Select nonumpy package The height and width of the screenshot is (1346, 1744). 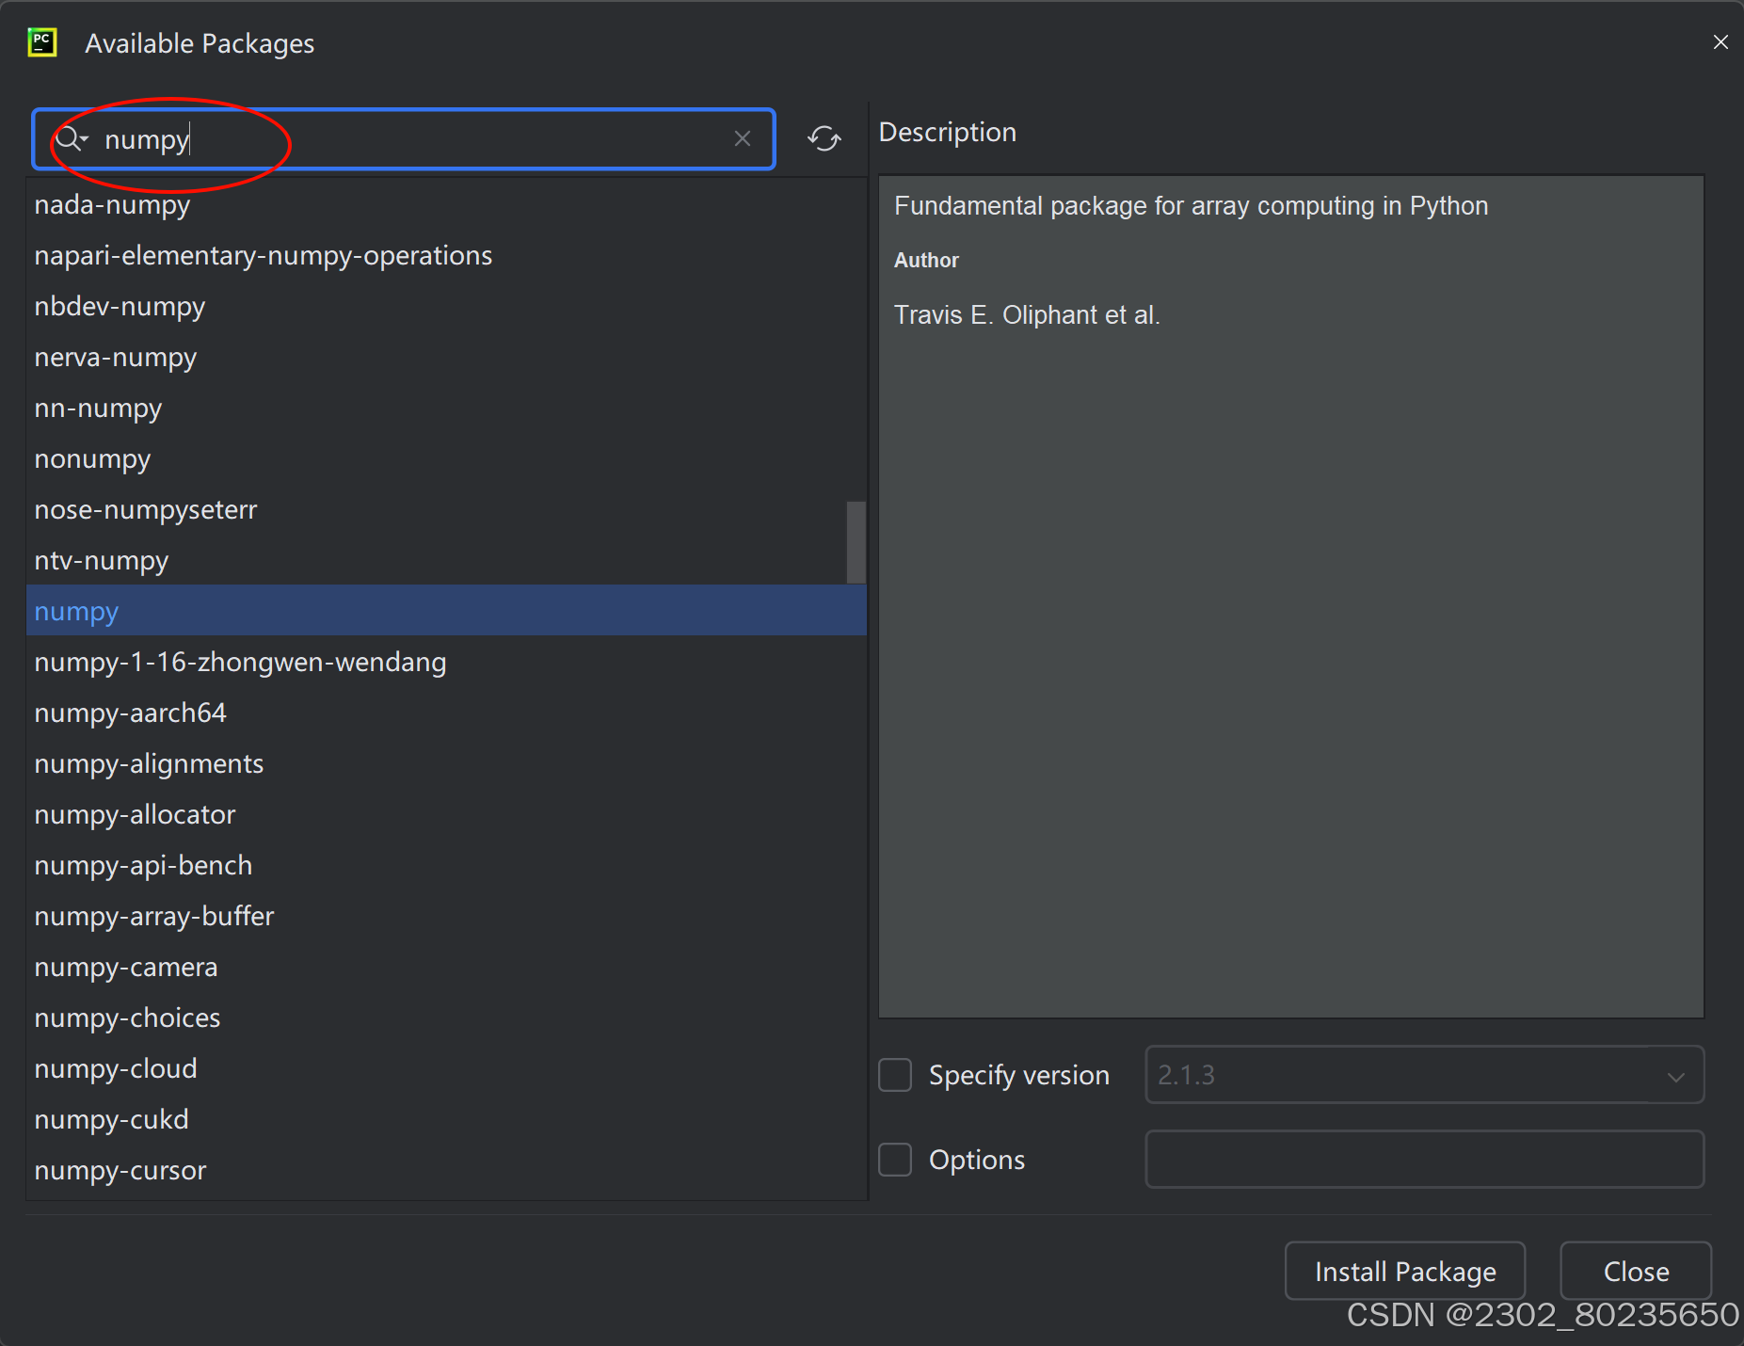coord(446,458)
